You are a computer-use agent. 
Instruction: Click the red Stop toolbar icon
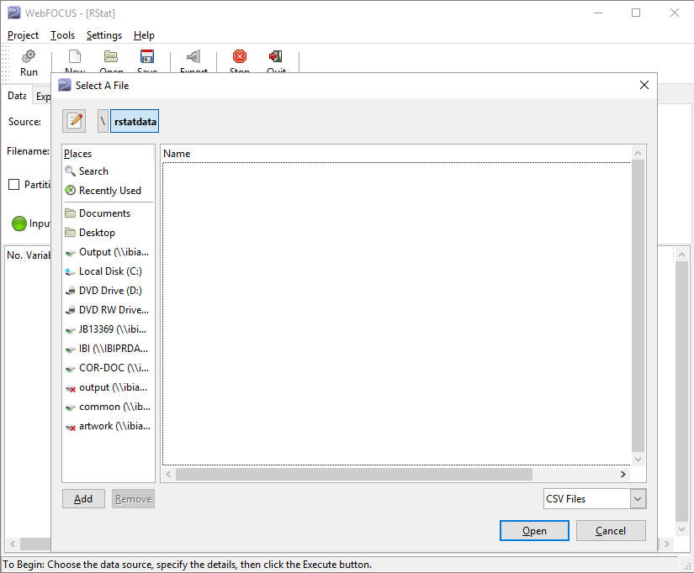(x=240, y=56)
